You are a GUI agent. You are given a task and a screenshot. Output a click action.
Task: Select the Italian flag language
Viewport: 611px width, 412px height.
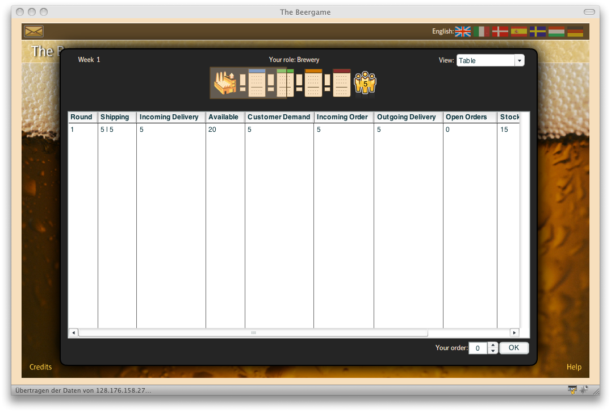(481, 32)
